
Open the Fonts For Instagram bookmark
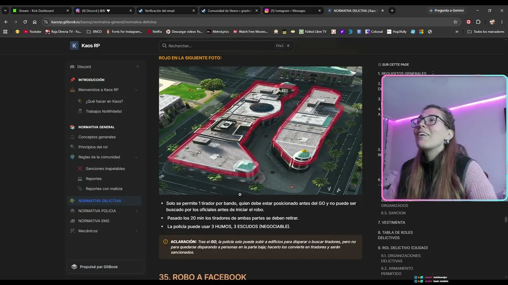[124, 32]
